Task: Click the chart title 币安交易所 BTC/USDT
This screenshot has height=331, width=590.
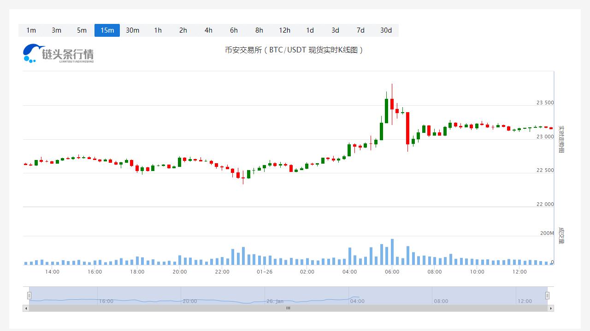Action: 294,50
